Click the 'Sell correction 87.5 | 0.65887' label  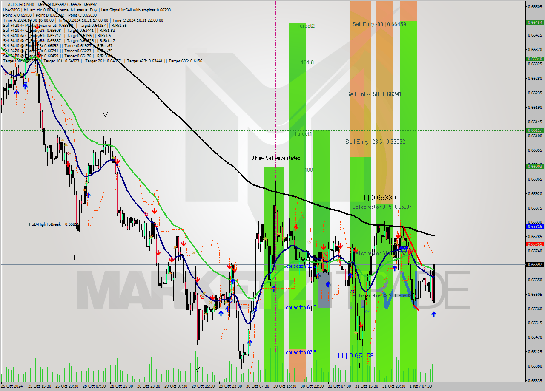coord(382,207)
